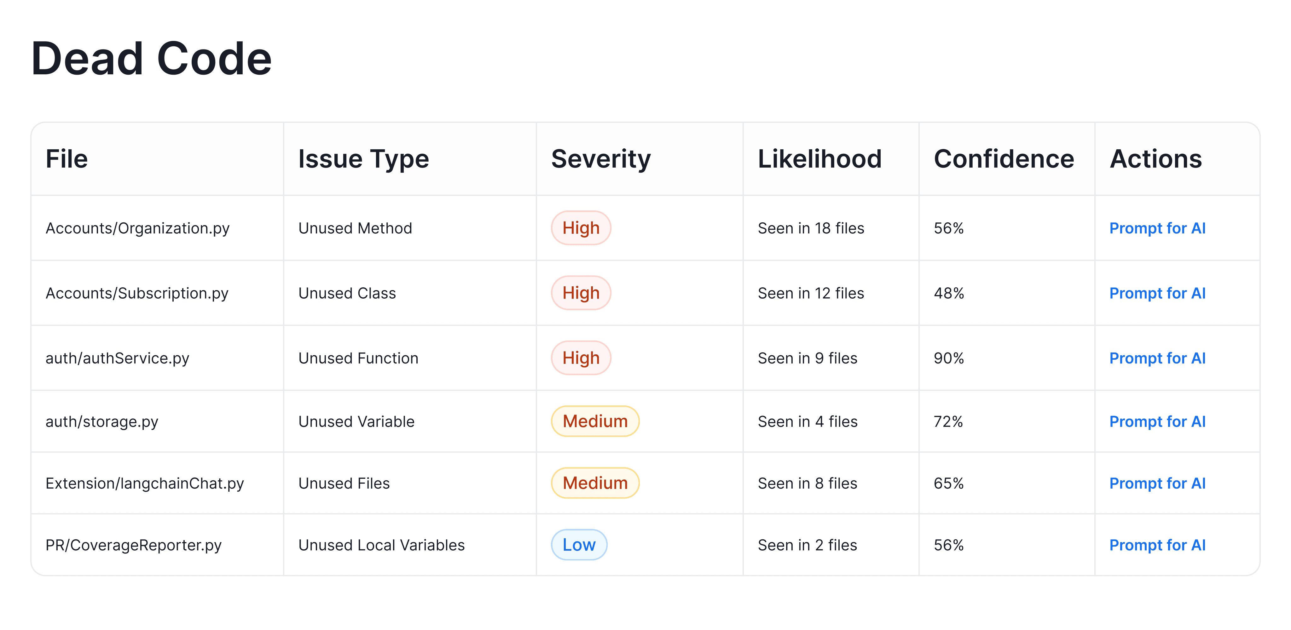This screenshot has width=1291, height=630.
Task: Click the High badge for Unused Method
Action: tap(580, 228)
